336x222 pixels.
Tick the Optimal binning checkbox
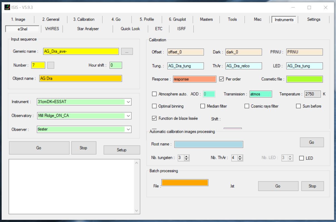[x=154, y=106]
